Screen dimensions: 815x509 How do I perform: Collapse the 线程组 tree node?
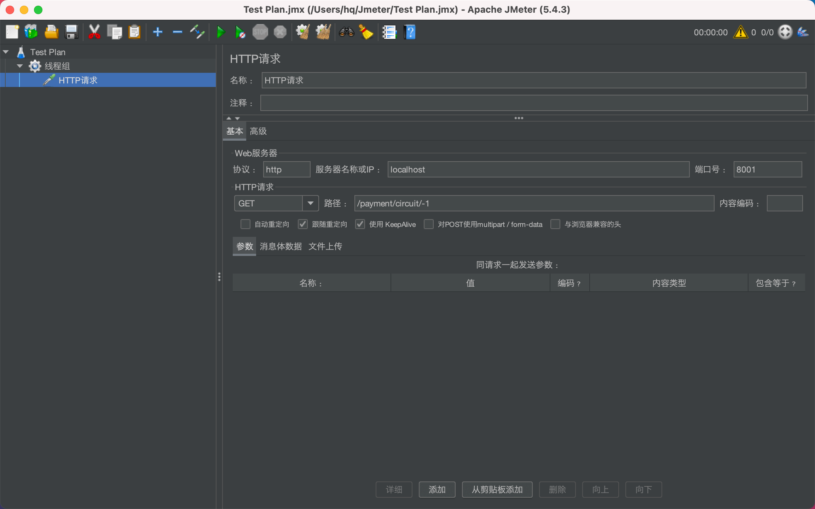coord(20,66)
